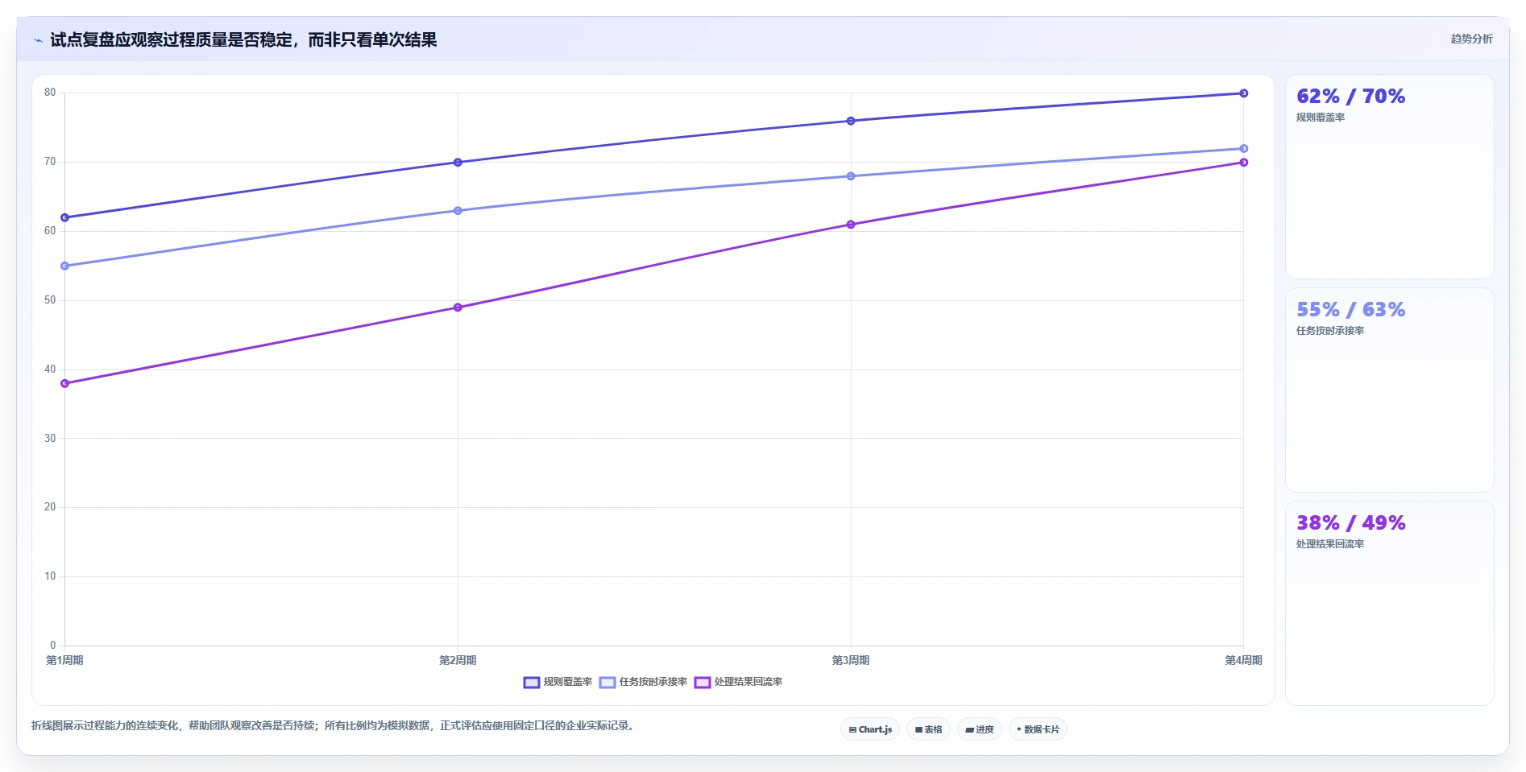Click the 数据卡片 tag chip
The image size is (1526, 772).
[x=1038, y=729]
